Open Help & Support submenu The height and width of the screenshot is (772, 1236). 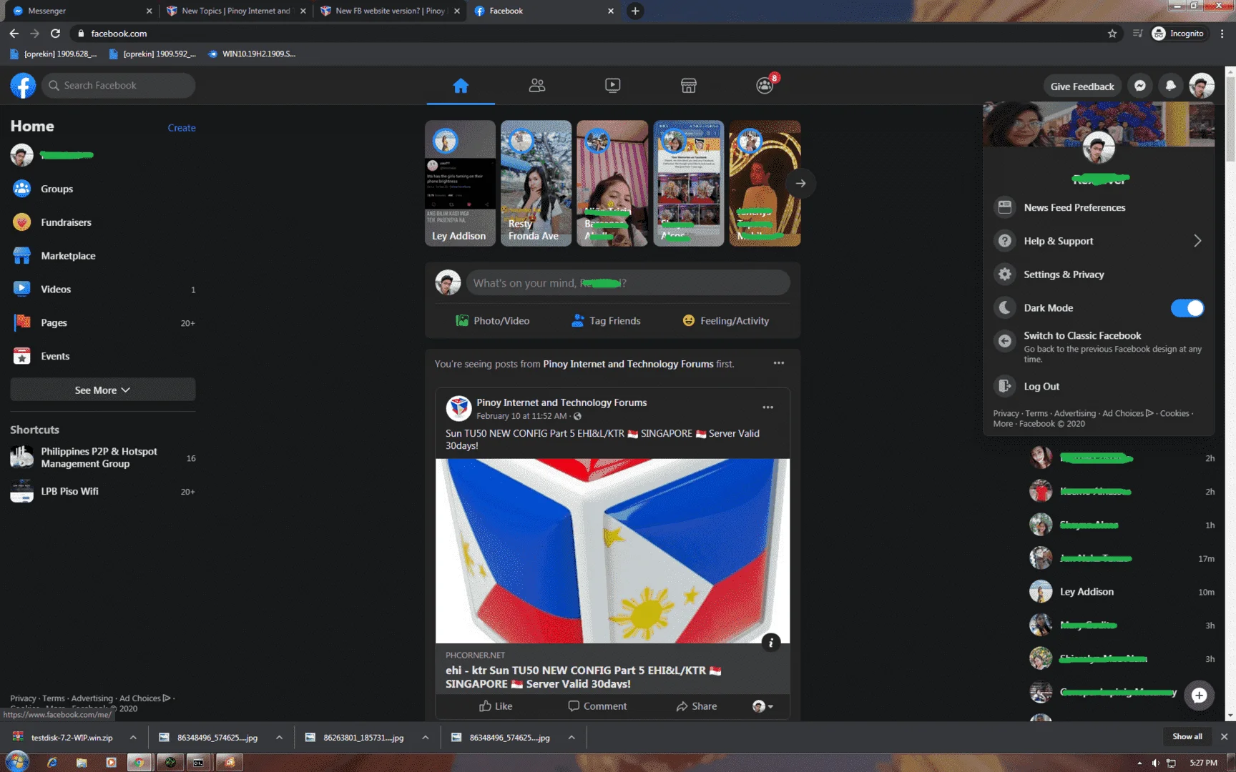(x=1099, y=241)
